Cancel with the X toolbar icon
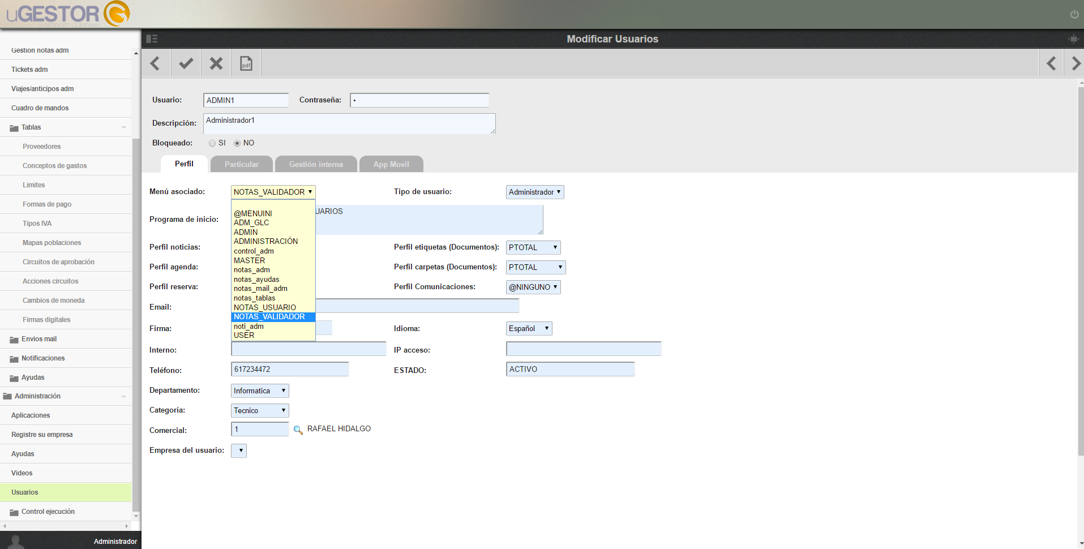The width and height of the screenshot is (1084, 549). coord(216,63)
